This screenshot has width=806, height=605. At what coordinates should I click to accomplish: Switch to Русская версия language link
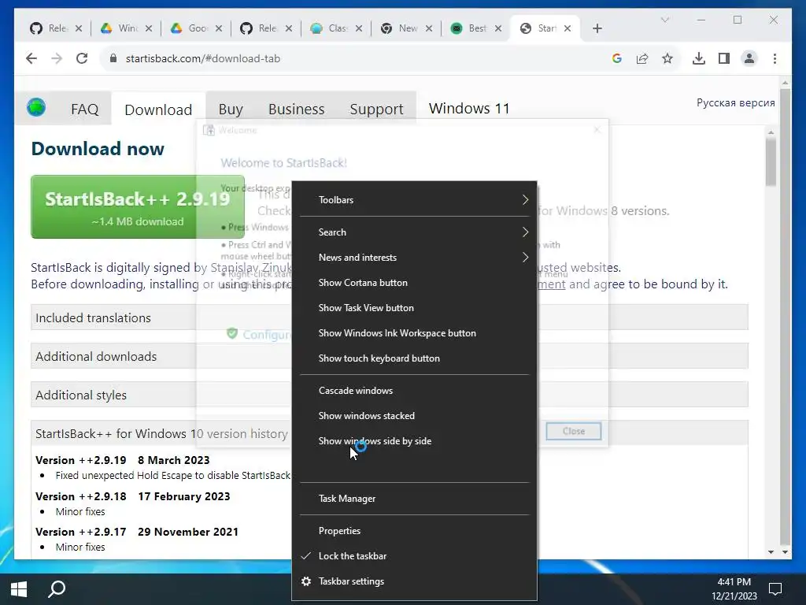(x=736, y=102)
